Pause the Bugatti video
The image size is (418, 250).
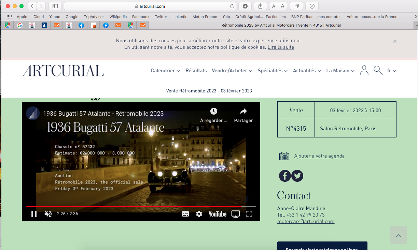[x=34, y=214]
